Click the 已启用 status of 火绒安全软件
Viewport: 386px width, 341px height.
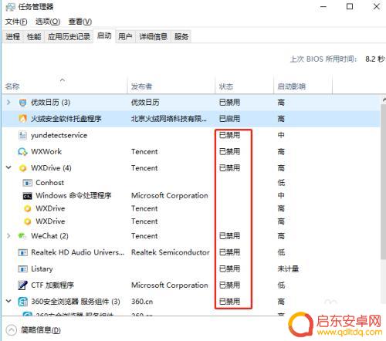229,119
